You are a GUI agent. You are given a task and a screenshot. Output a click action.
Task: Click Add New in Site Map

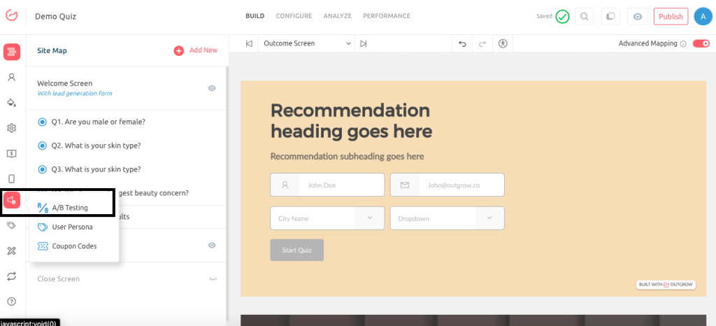(196, 50)
